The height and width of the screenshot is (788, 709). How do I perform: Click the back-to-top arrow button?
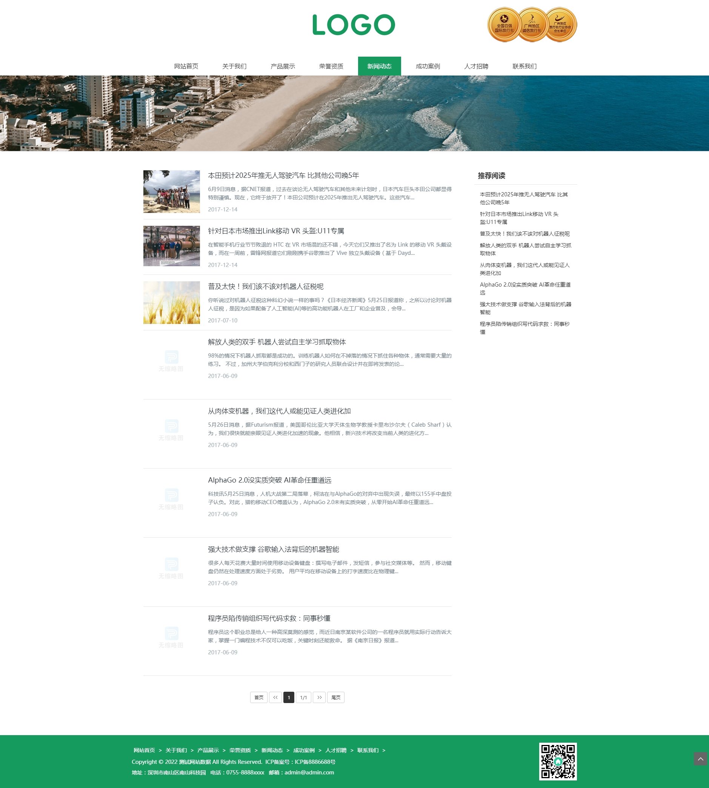click(700, 759)
